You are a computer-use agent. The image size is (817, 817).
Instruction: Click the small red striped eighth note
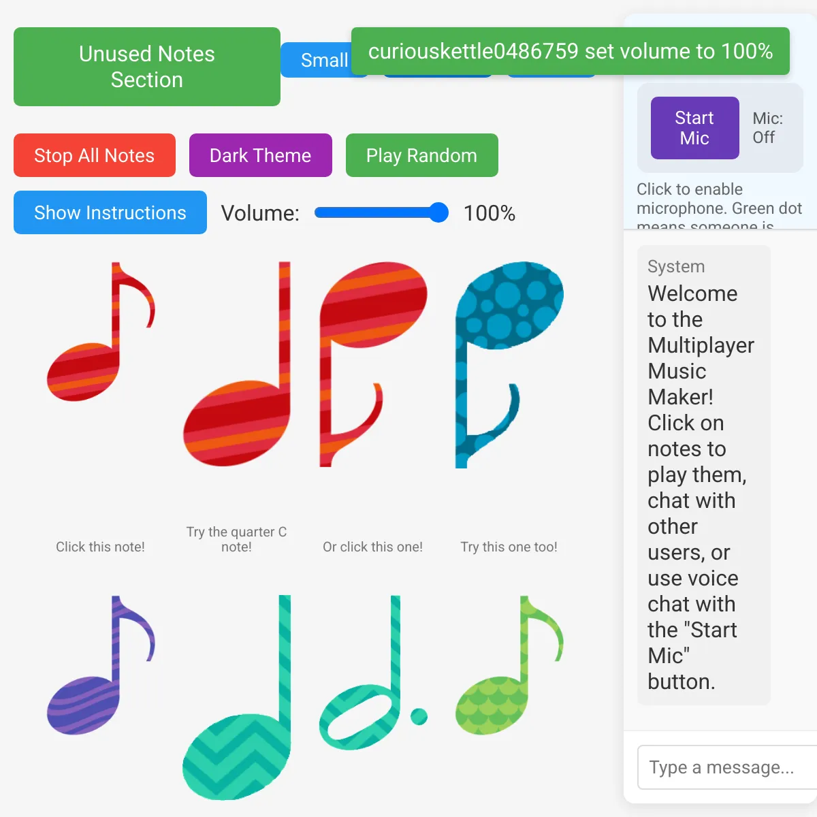[85, 368]
